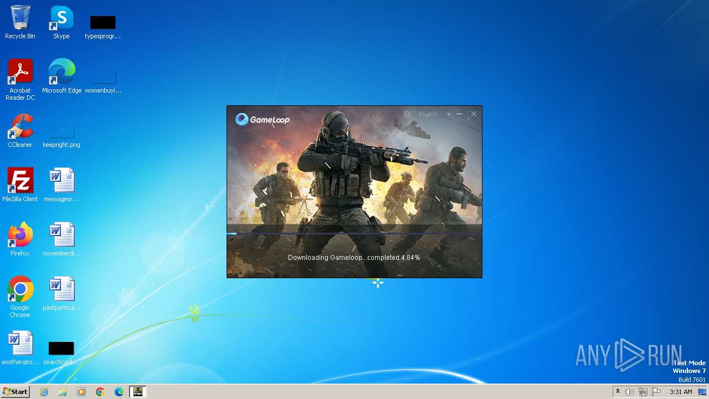Select the Google Chrome desktop shortcut
709x399 pixels.
pos(20,297)
